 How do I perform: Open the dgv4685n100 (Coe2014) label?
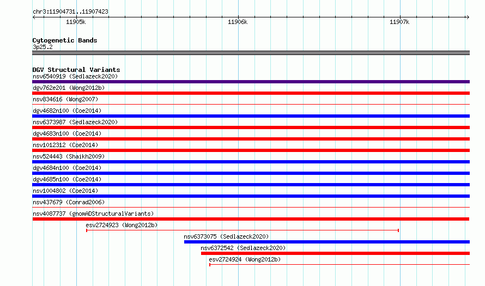click(x=67, y=179)
